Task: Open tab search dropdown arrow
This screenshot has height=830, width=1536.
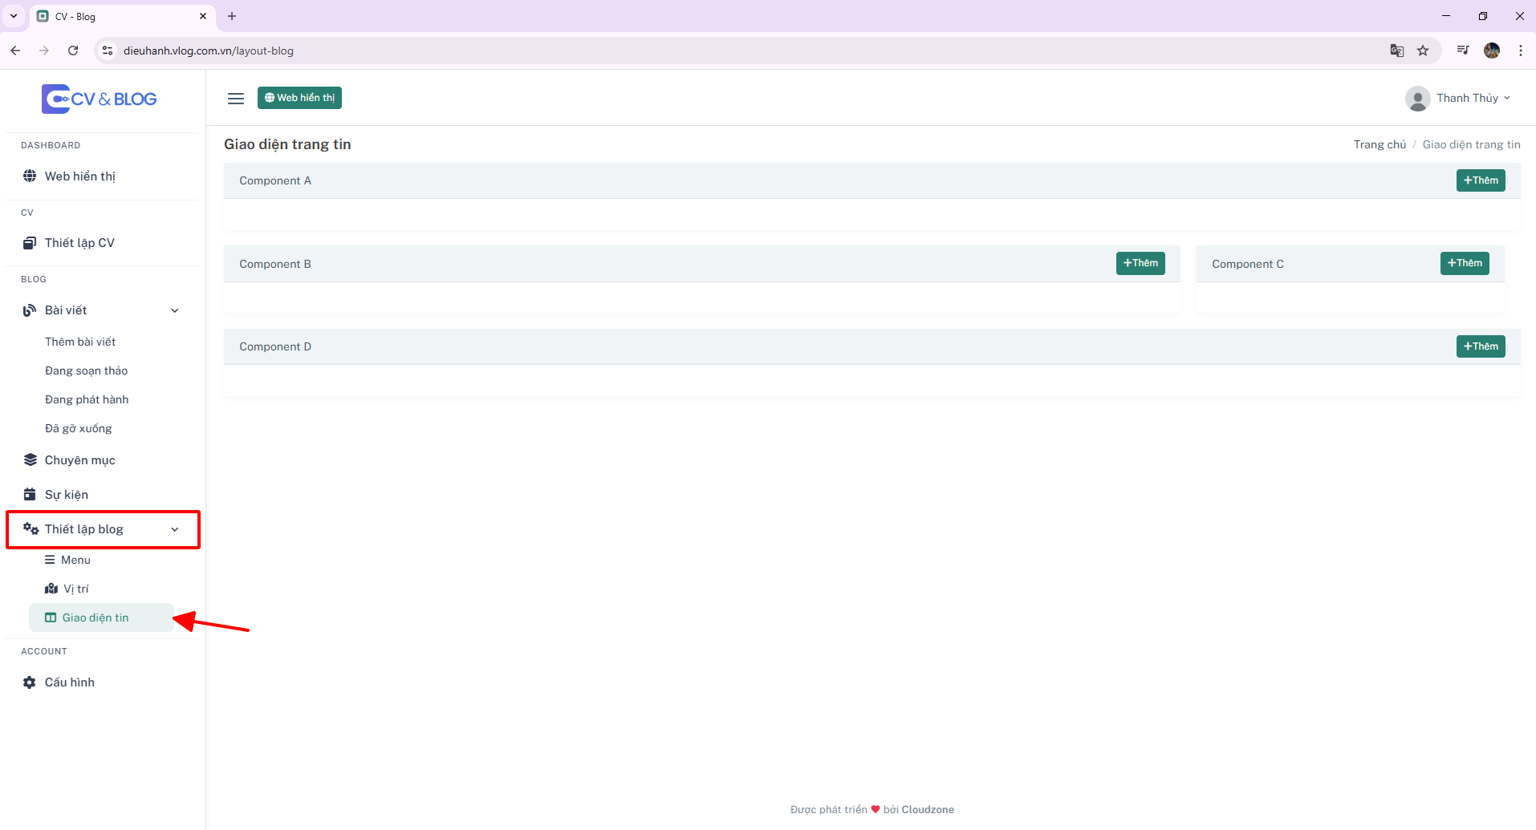Action: click(14, 16)
